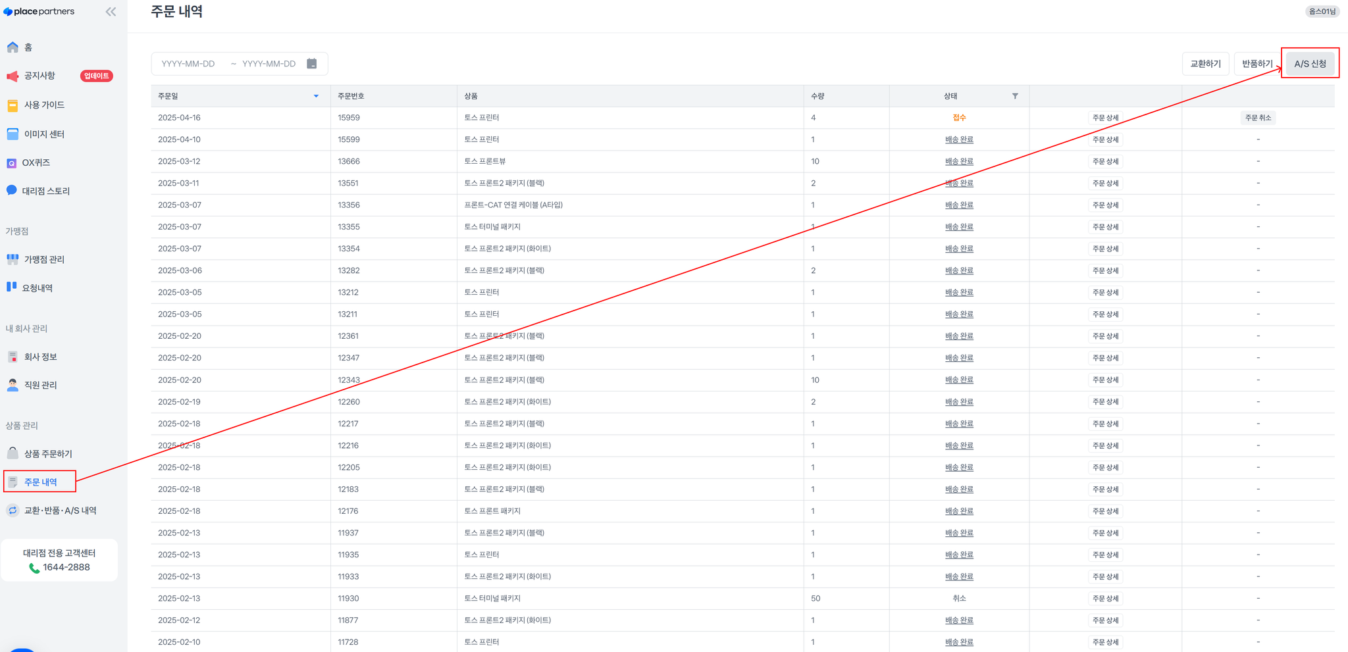Click 주문 취소 for order 15959
The height and width of the screenshot is (652, 1348).
tap(1258, 118)
